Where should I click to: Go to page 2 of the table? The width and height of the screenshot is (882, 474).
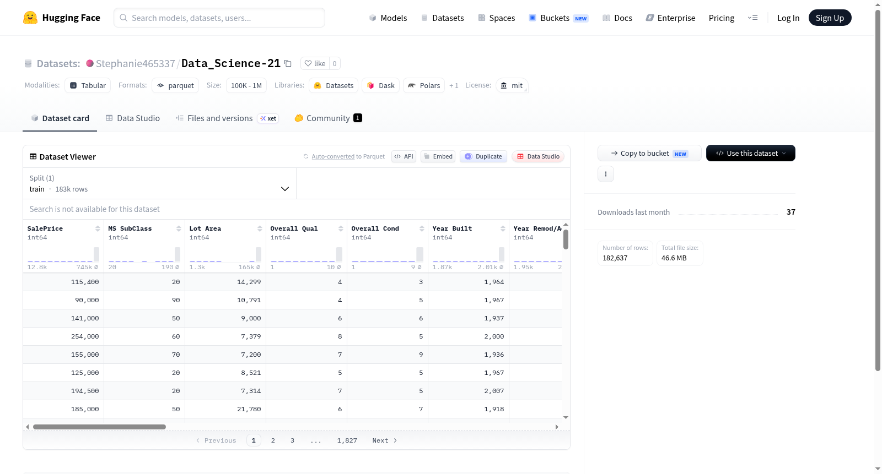point(273,440)
